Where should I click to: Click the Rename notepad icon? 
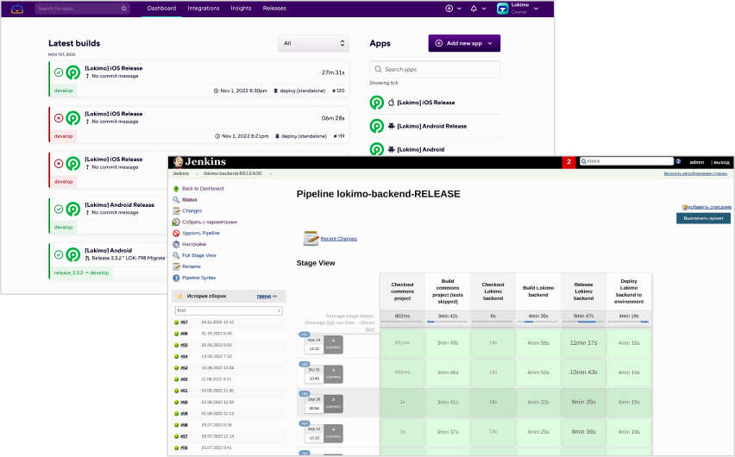pyautogui.click(x=176, y=266)
